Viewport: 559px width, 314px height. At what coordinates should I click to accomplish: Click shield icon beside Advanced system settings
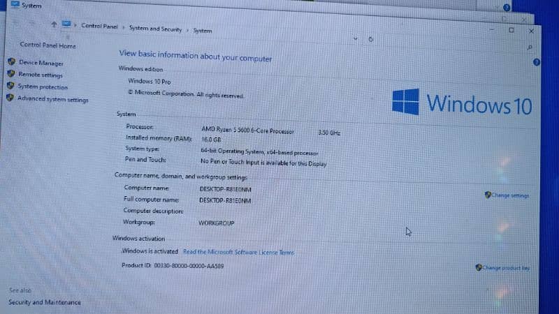pos(10,98)
